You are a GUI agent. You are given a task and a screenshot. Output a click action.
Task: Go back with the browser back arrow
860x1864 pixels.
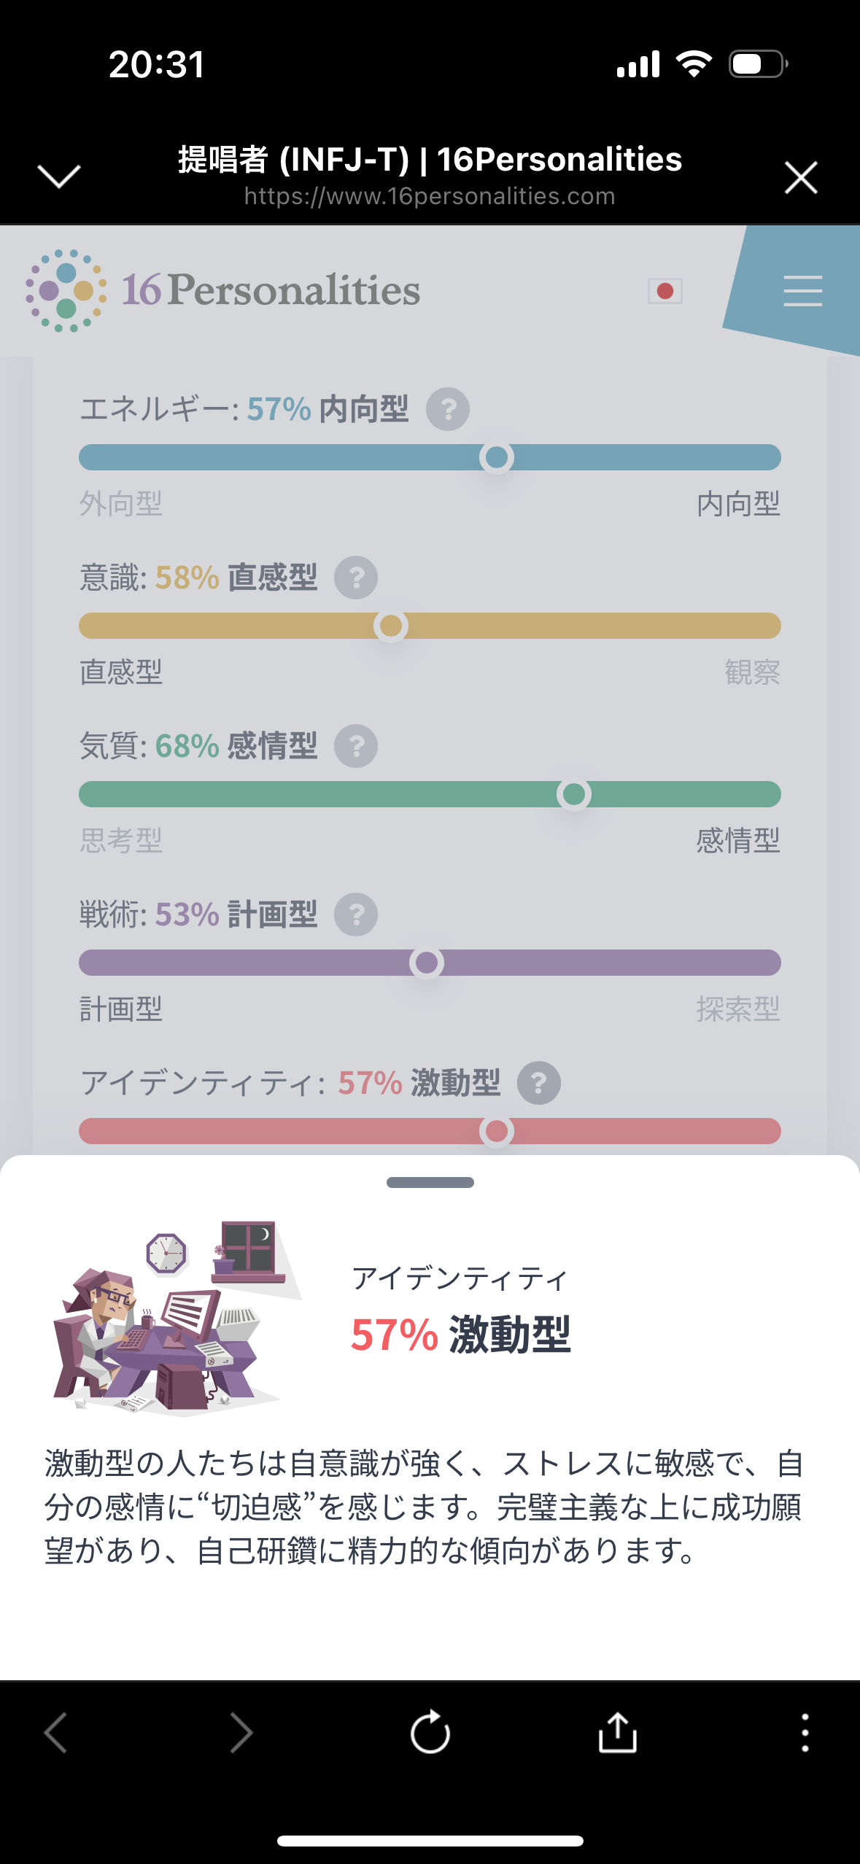(56, 1732)
